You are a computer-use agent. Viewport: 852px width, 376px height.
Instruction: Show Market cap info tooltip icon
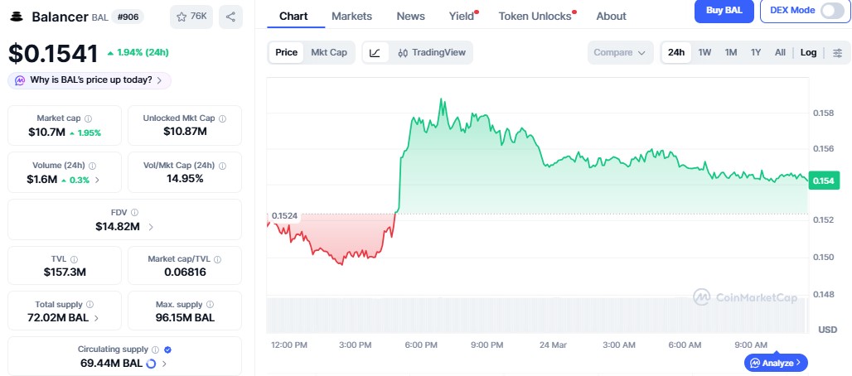(x=88, y=118)
